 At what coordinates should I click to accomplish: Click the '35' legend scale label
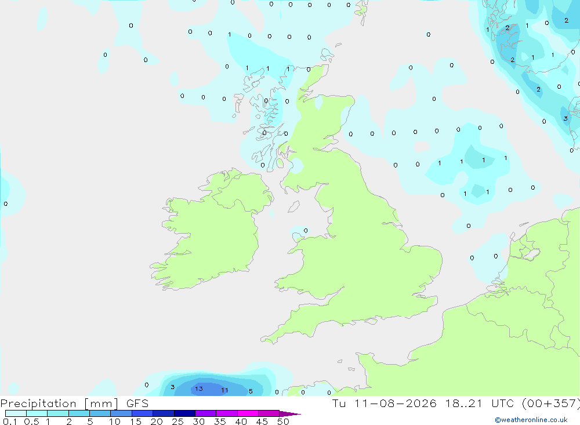(x=220, y=422)
